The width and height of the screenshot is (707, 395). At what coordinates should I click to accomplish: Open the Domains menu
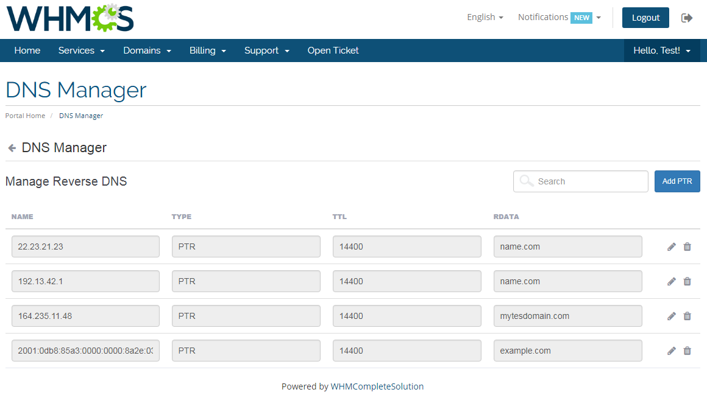pos(146,51)
